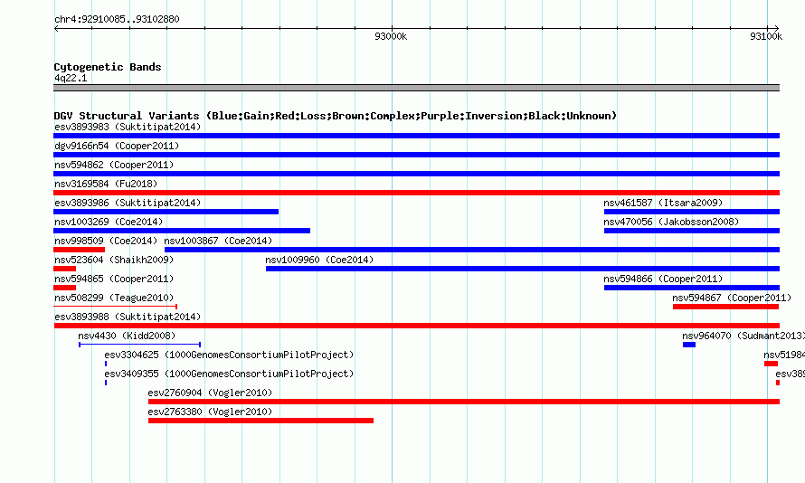Open variant nsv461587 (Itsara2009) label
Viewport: 805px width, 483px height.
(x=663, y=203)
